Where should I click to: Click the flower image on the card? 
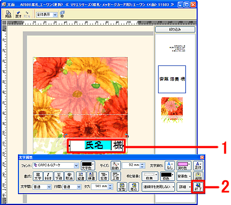point(81,97)
